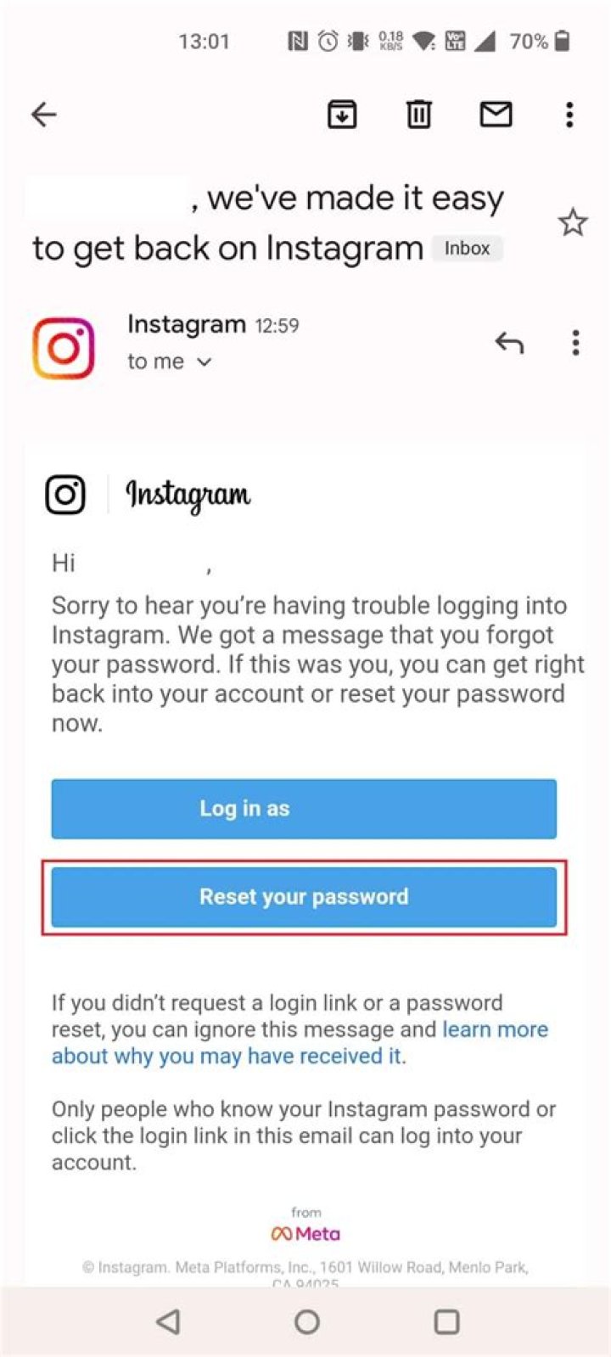Tap the Instagram camera logo in email body
611x1357 pixels.
pyautogui.click(x=65, y=494)
